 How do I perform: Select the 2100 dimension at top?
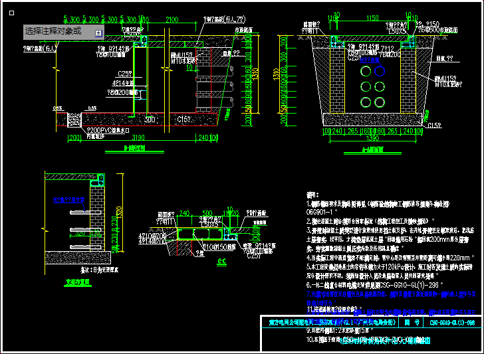point(171,21)
